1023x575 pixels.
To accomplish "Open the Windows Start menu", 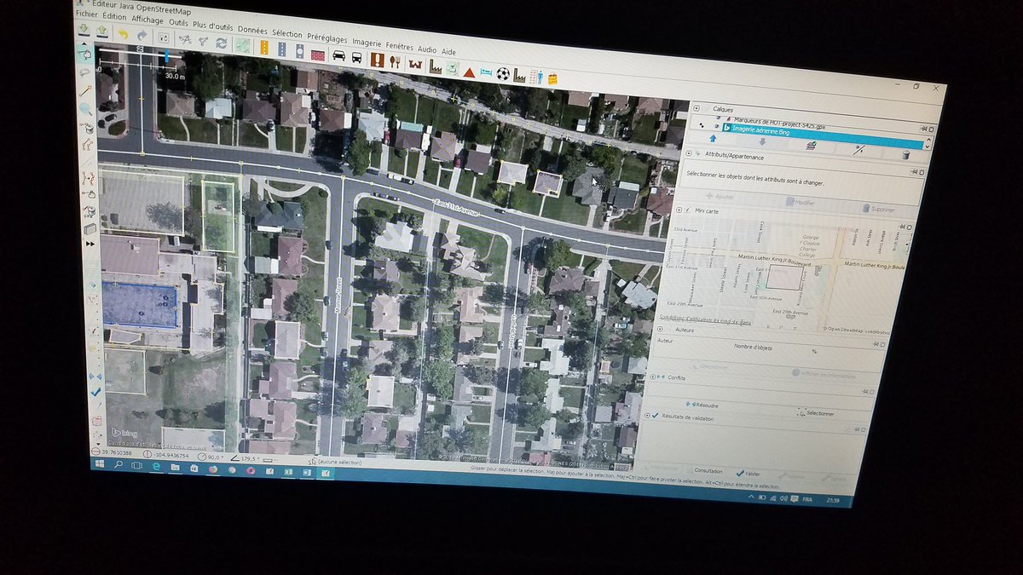I will click(x=100, y=464).
